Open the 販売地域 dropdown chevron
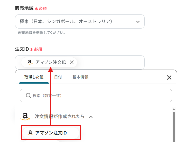189x142 pixels. click(x=138, y=22)
